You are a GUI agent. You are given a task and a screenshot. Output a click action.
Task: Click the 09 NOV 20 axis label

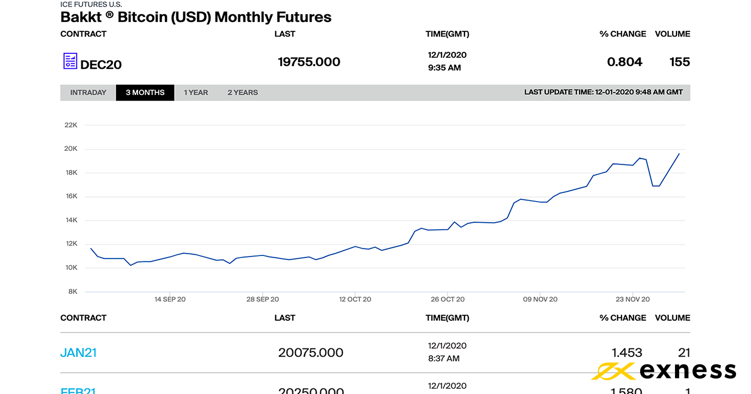pos(541,300)
